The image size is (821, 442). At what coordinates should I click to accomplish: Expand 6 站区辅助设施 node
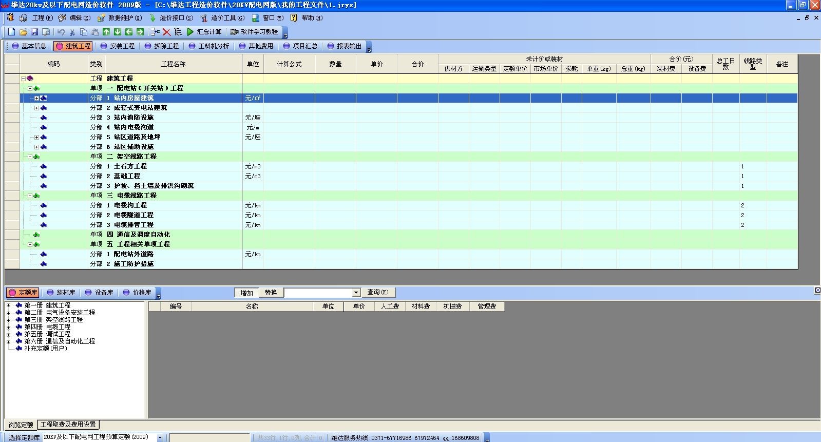click(36, 147)
